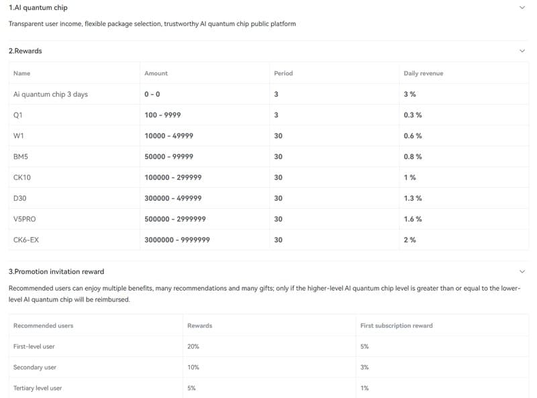Select the W1 package row
Viewport: 537px width, 398px height.
point(269,136)
